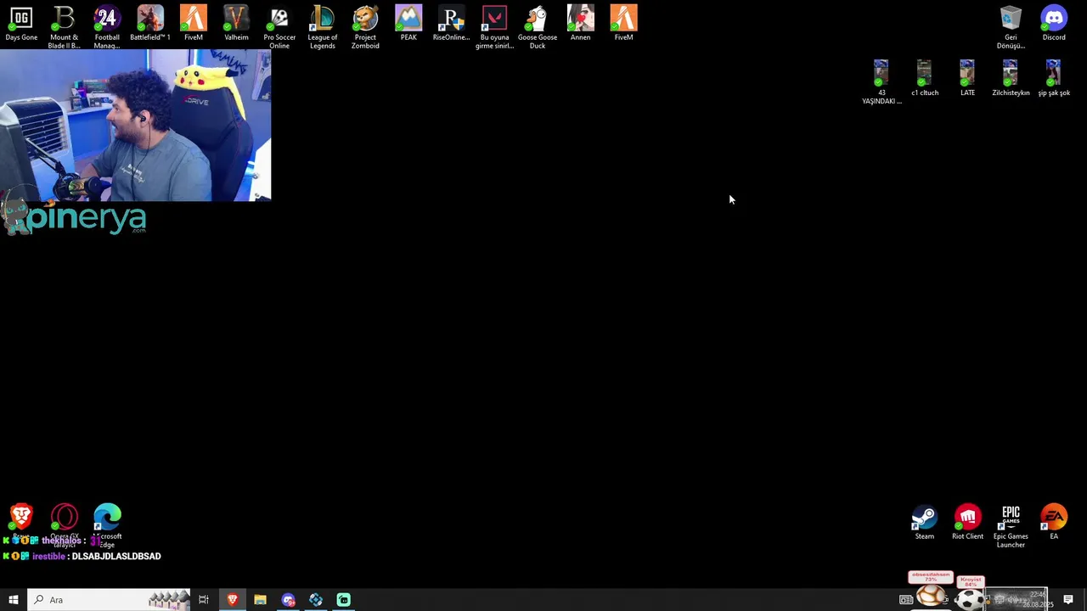Select the Discord desktop shortcut
1087x611 pixels.
[x=1054, y=24]
